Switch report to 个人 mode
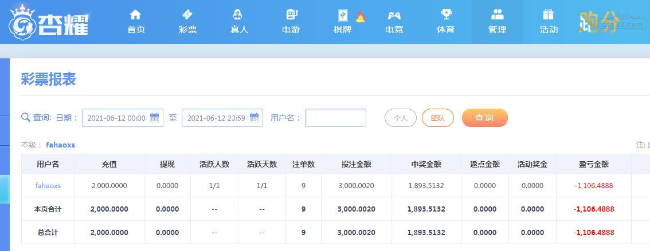This screenshot has height=251, width=650. pos(401,118)
